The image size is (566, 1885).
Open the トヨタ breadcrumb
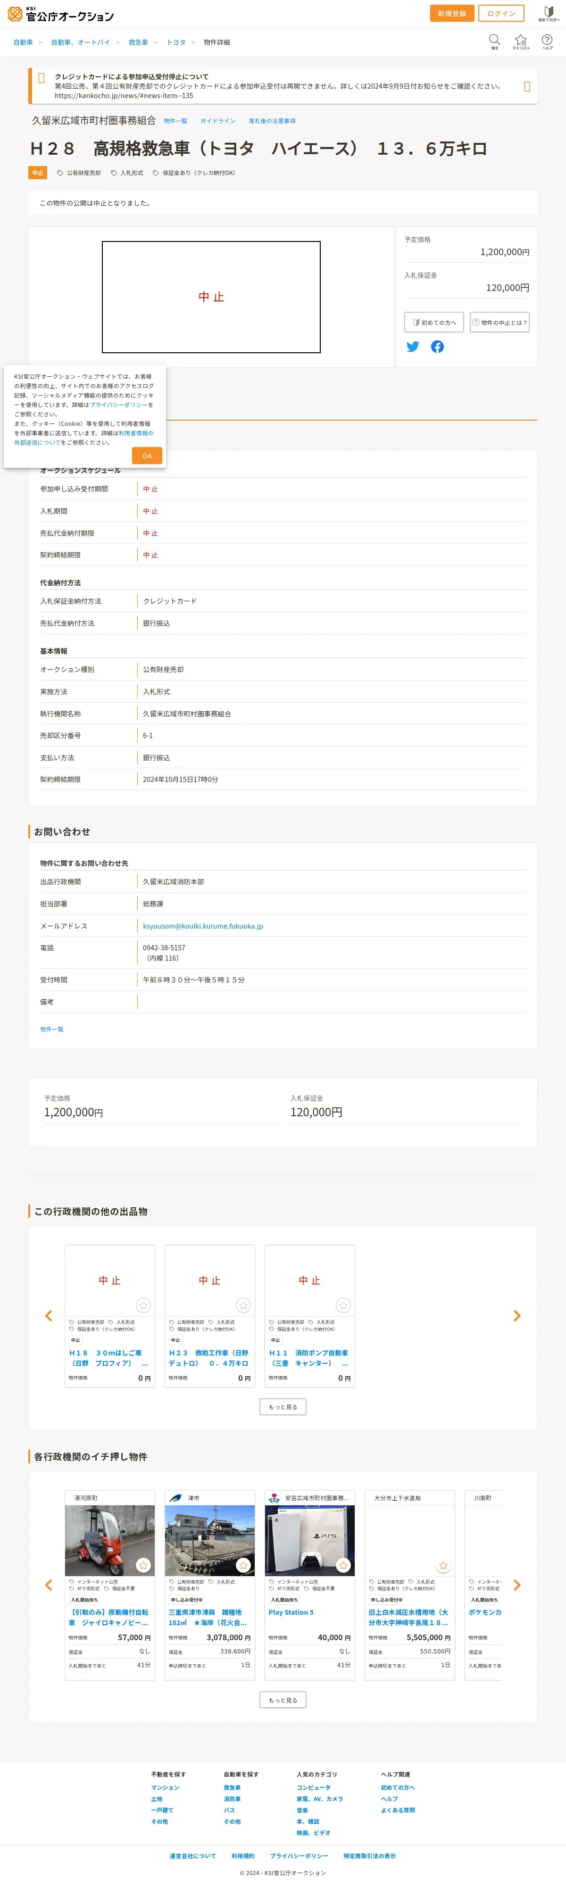[176, 42]
